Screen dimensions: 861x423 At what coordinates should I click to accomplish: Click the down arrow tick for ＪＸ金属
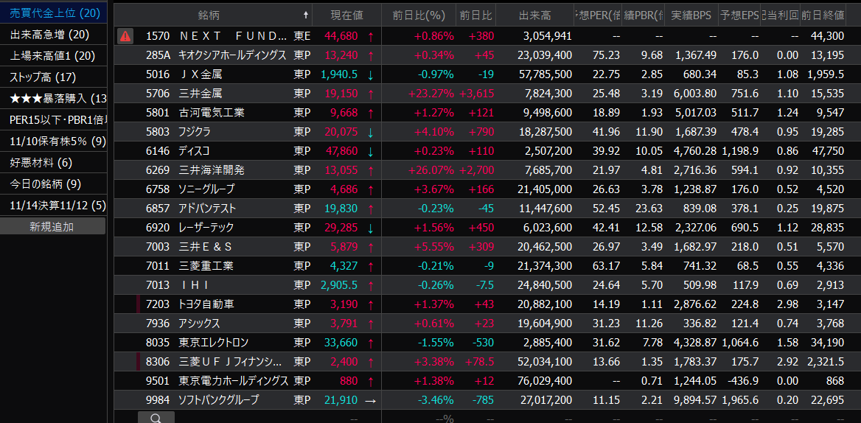coord(370,74)
